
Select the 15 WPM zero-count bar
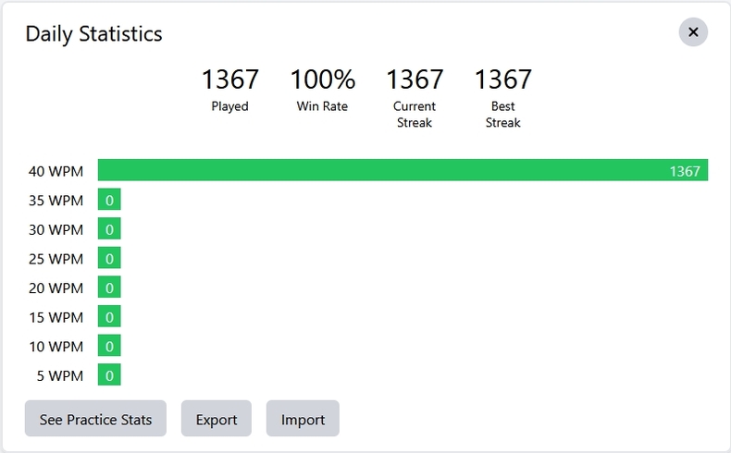(109, 317)
